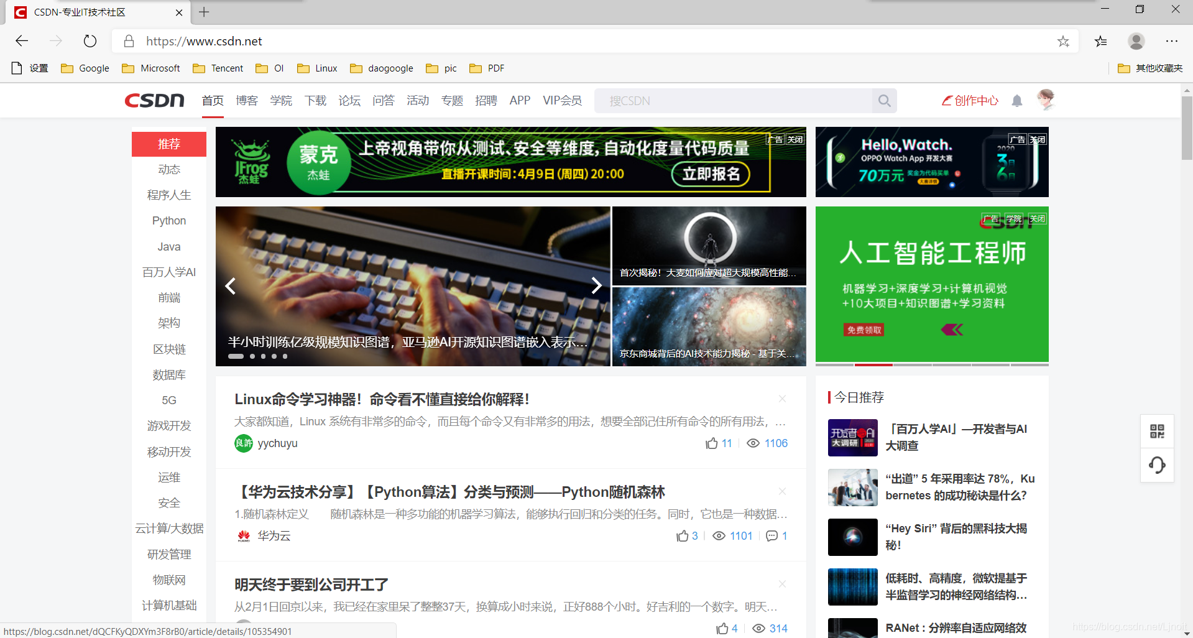Select the 推荐 sidebar category
This screenshot has width=1193, height=638.
169,144
